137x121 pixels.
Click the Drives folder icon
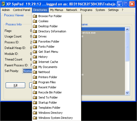point(35,36)
